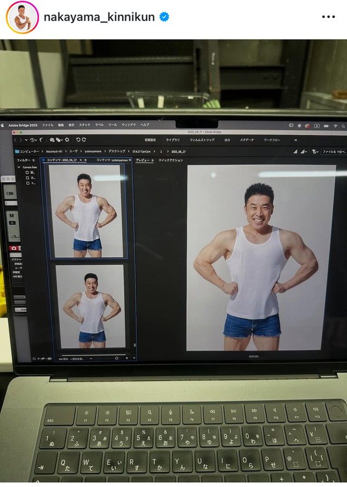Switch to the フィルムストリップ workspace

tap(203, 140)
